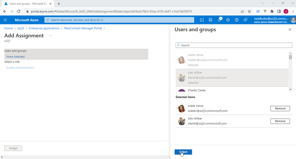This screenshot has width=296, height=159.
Task: Bookmark this page with the star icon
Action: [x=249, y=11]
